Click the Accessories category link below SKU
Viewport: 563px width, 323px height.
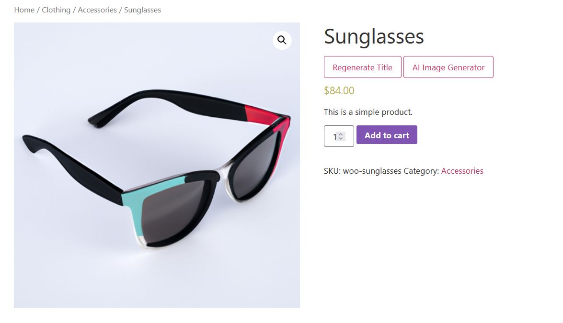pos(462,171)
